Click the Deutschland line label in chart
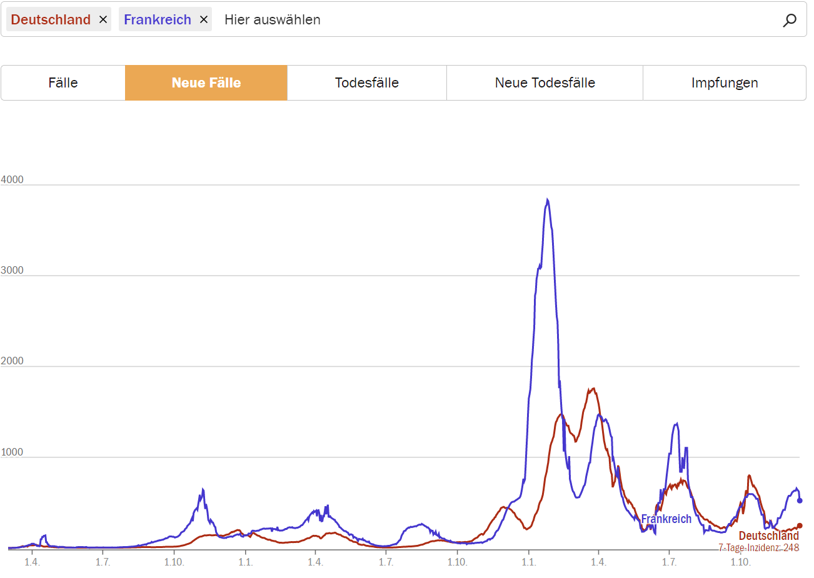This screenshot has height=578, width=814. 769,536
